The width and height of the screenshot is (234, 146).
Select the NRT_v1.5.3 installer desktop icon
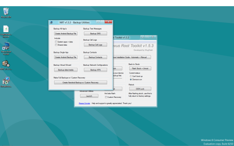point(6,65)
